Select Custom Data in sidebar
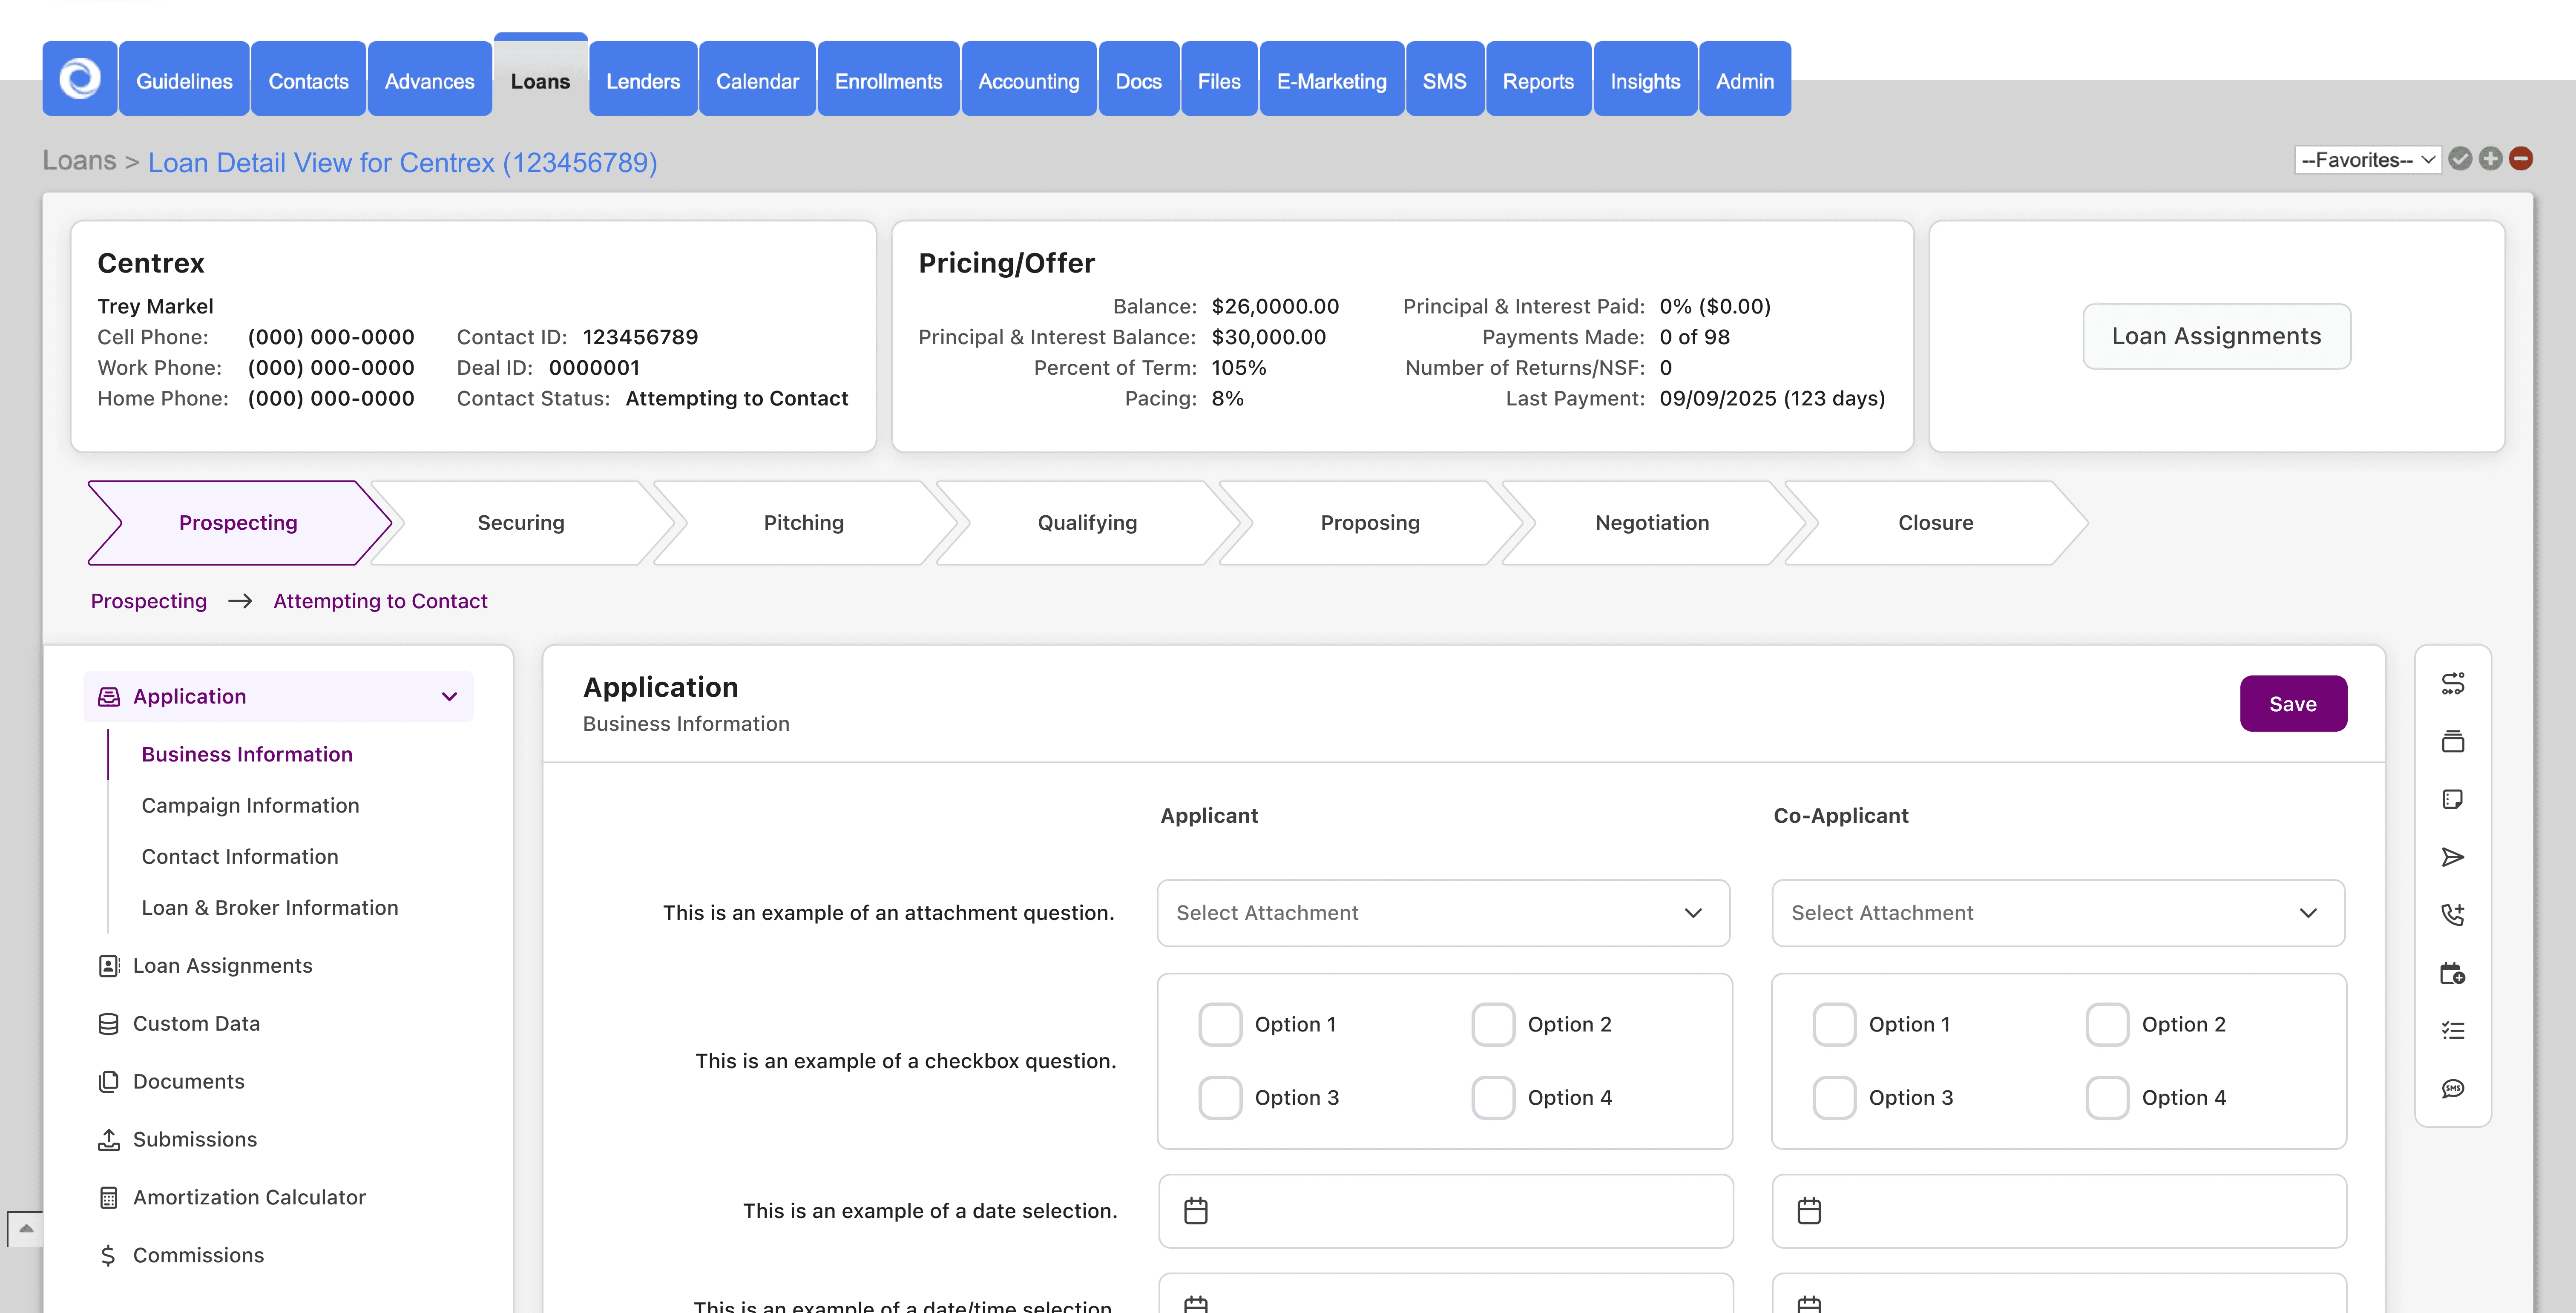 [x=196, y=1023]
